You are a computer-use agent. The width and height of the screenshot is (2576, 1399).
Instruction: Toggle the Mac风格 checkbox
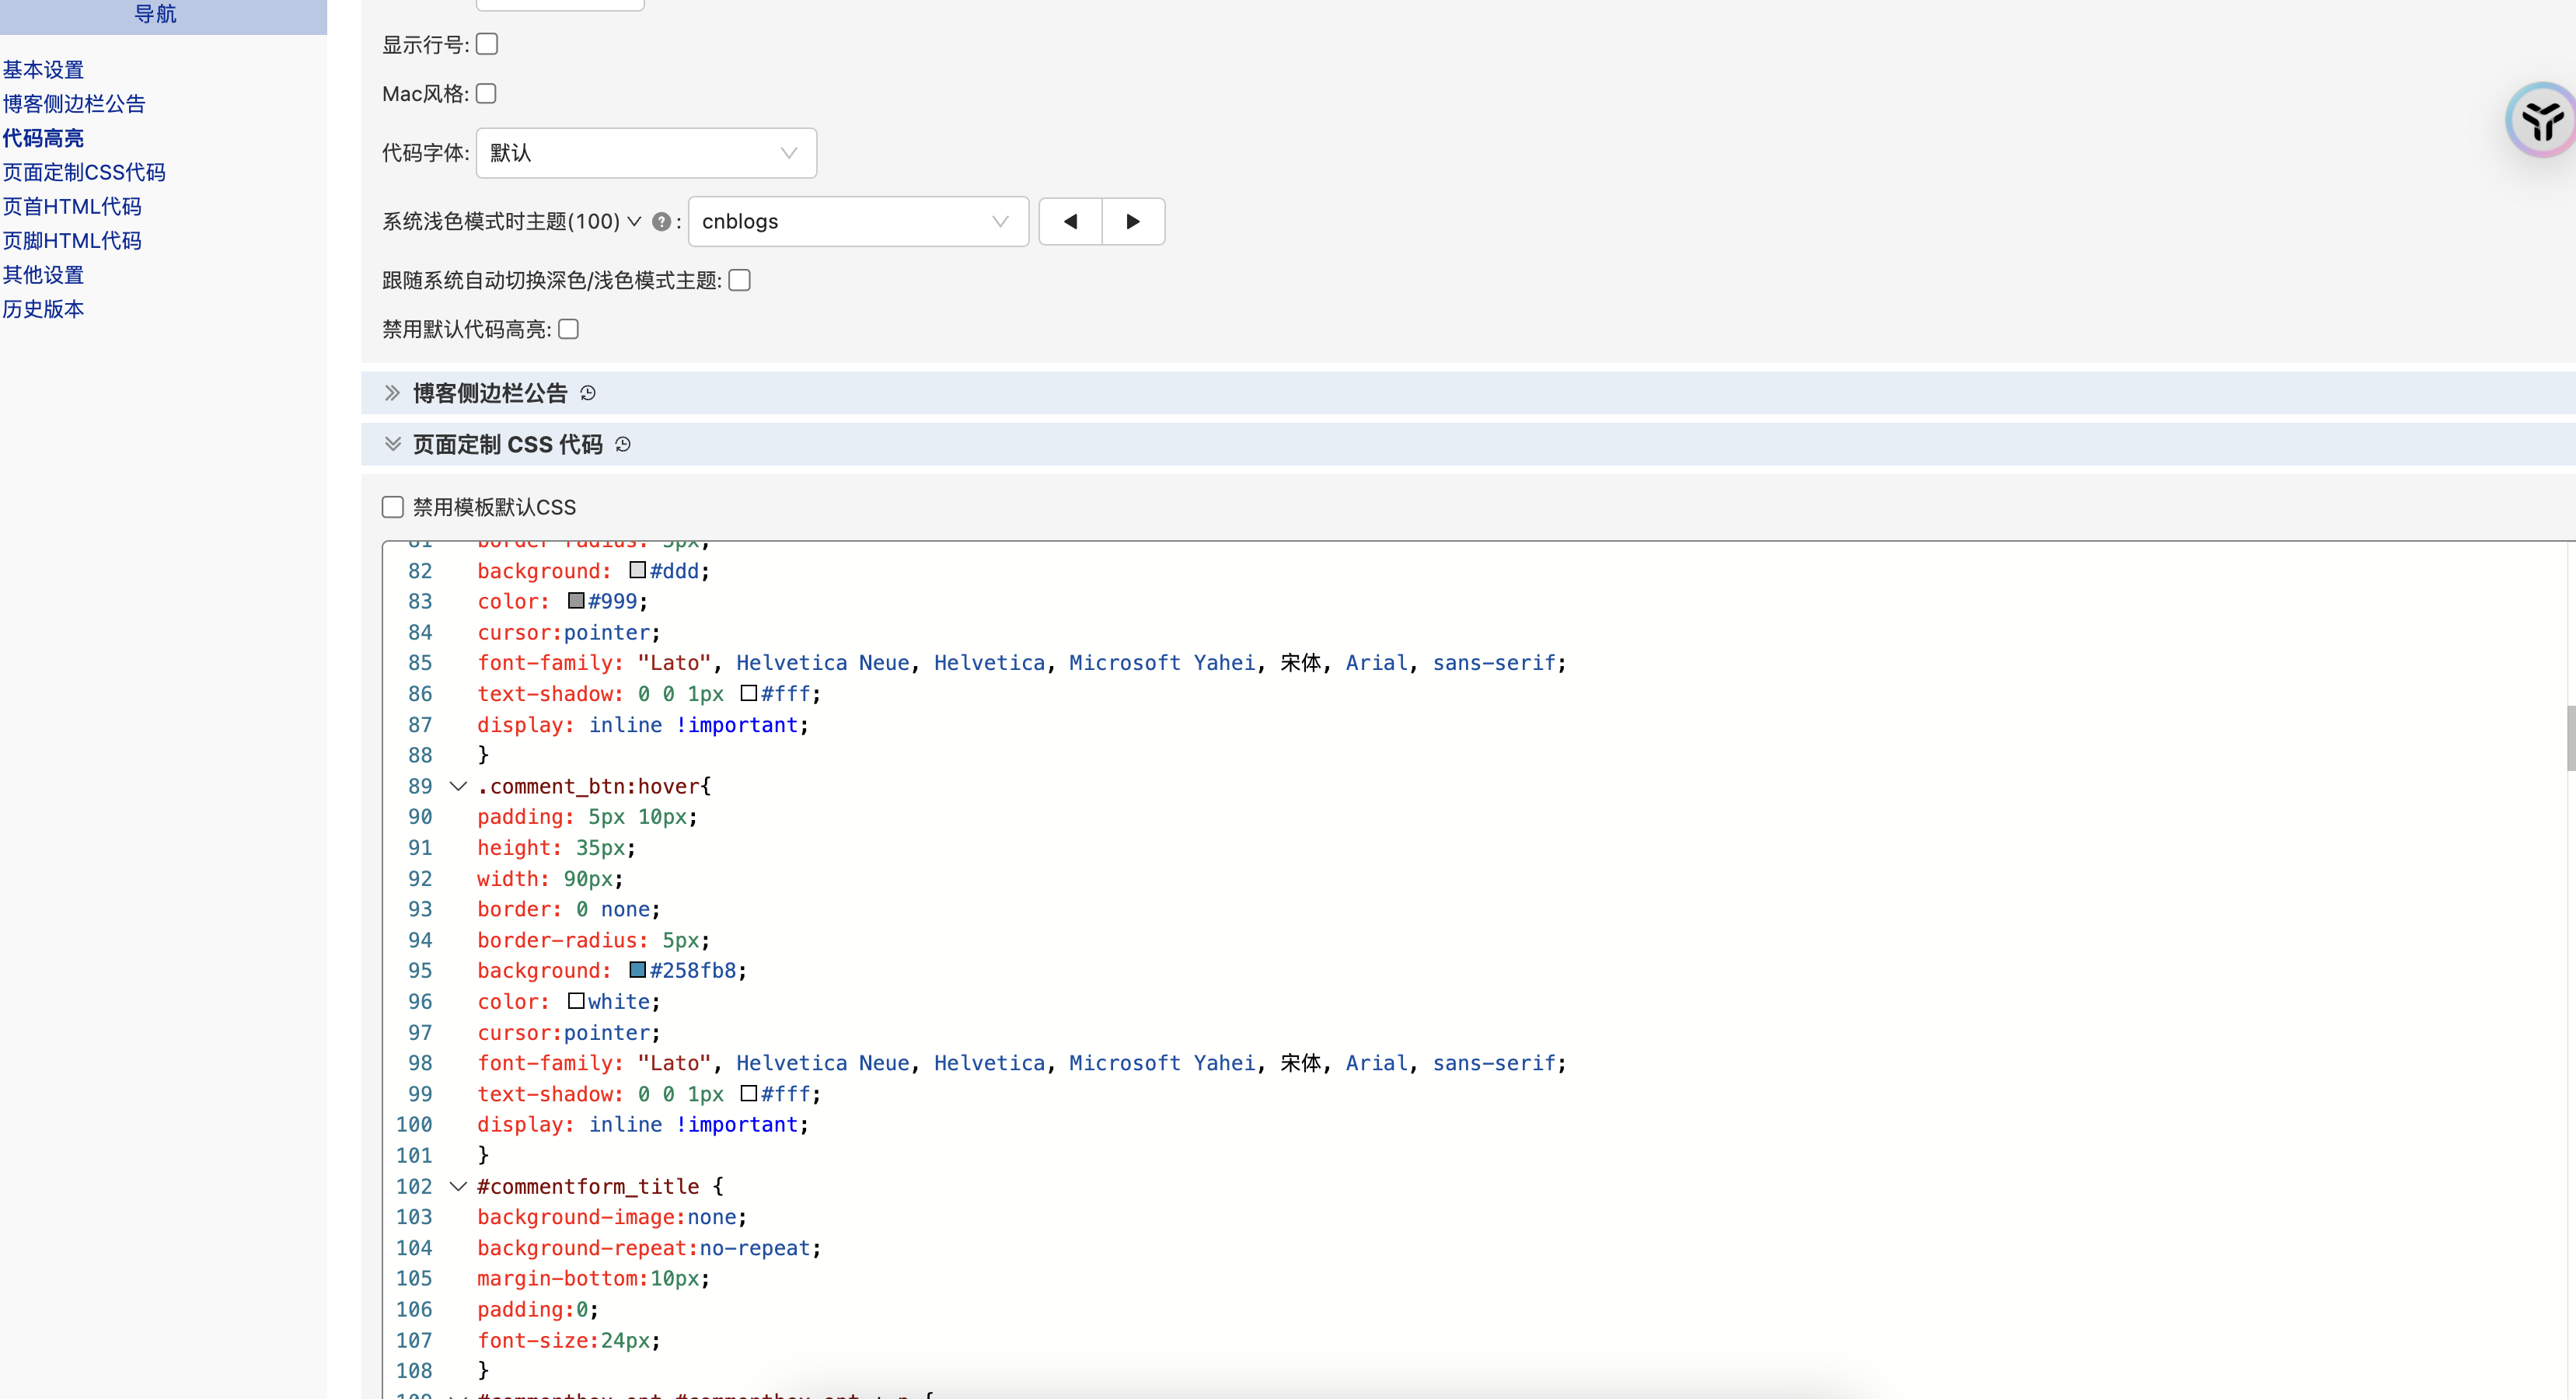(486, 93)
